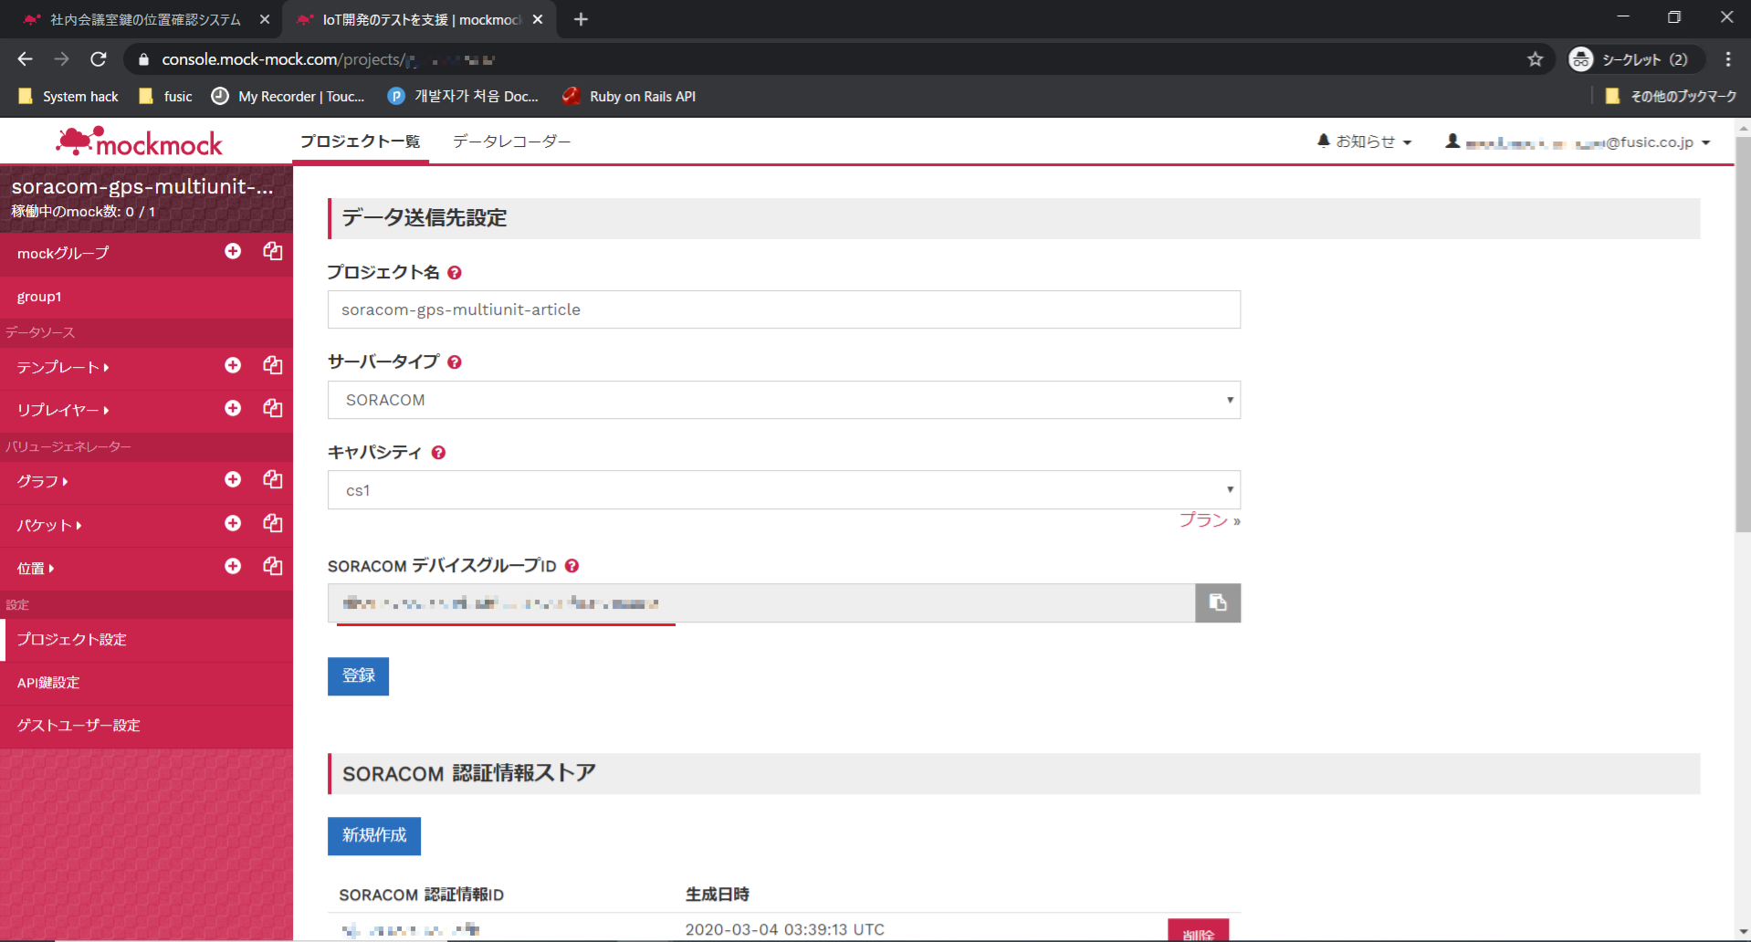1751x942 pixels.
Task: Expand the お知らせ notifications menu
Action: point(1365,141)
